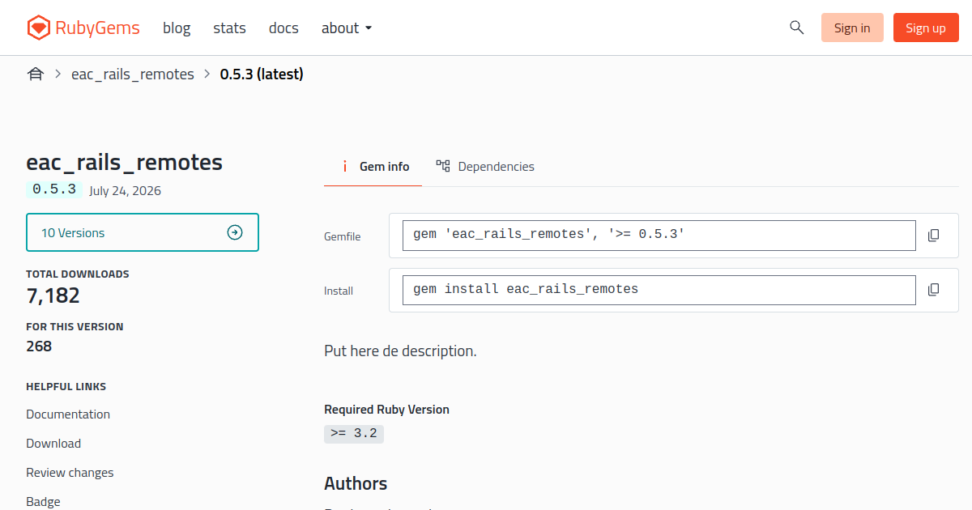Open the docs page
The width and height of the screenshot is (972, 510).
[x=283, y=28]
